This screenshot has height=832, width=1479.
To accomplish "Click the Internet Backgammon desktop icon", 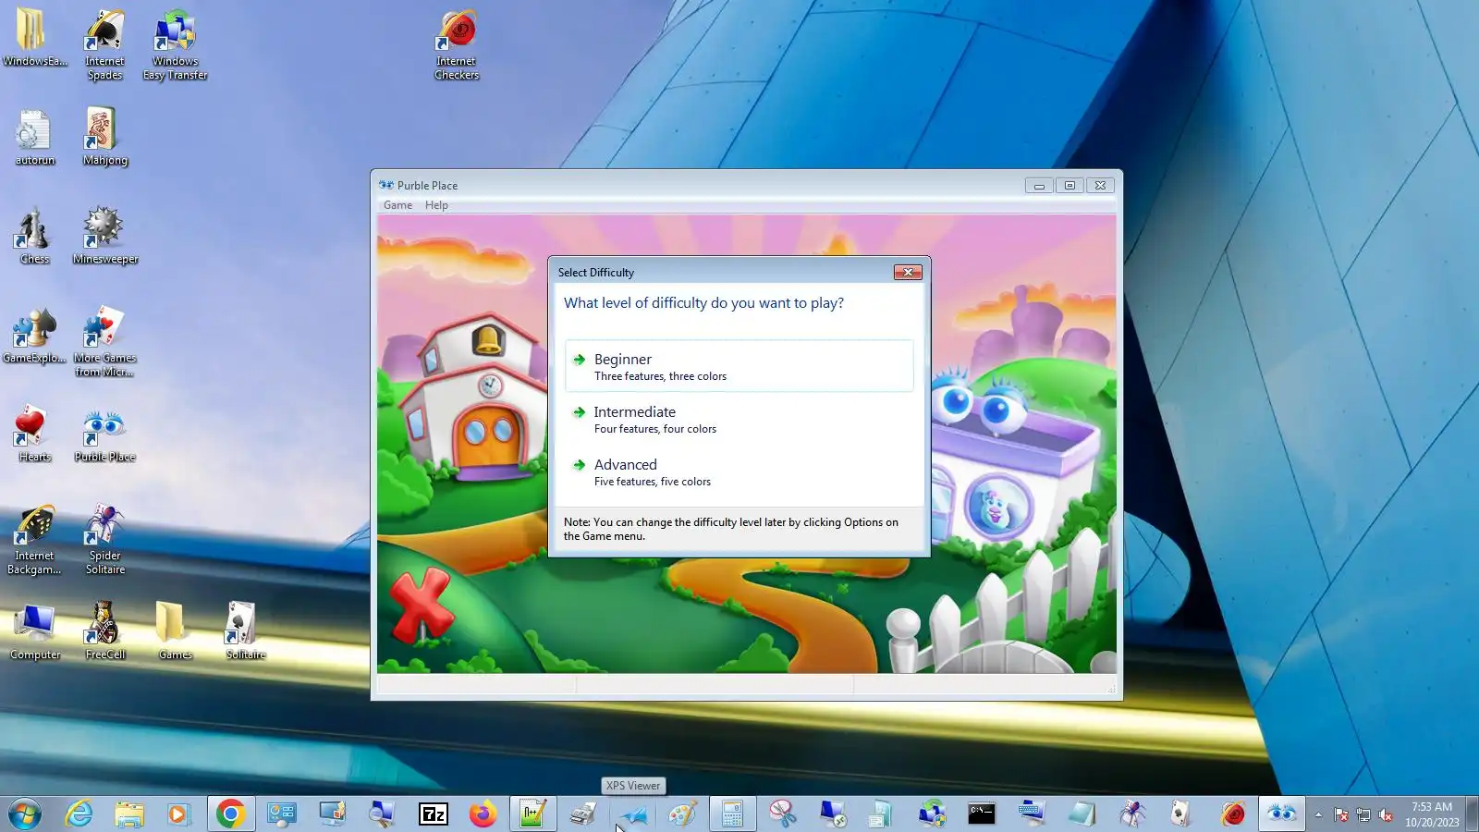I will point(34,540).
